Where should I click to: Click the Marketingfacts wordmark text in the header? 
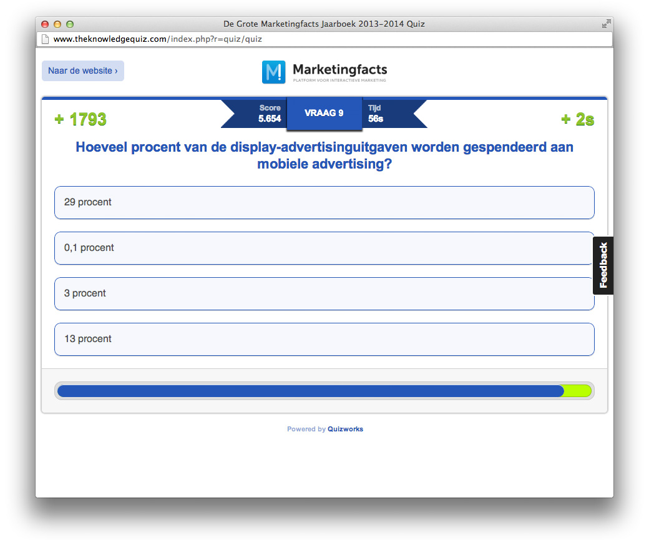coord(339,69)
